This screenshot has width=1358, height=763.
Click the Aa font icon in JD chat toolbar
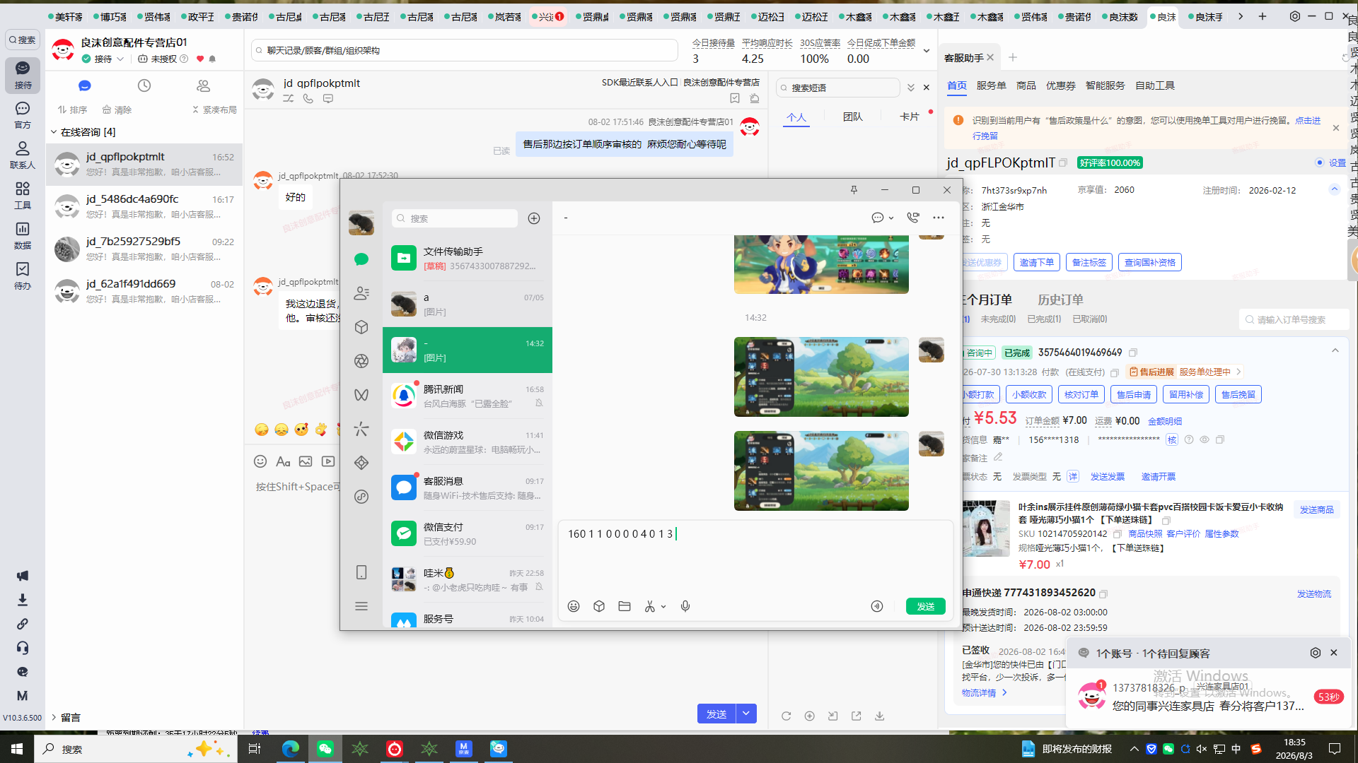[x=283, y=461]
